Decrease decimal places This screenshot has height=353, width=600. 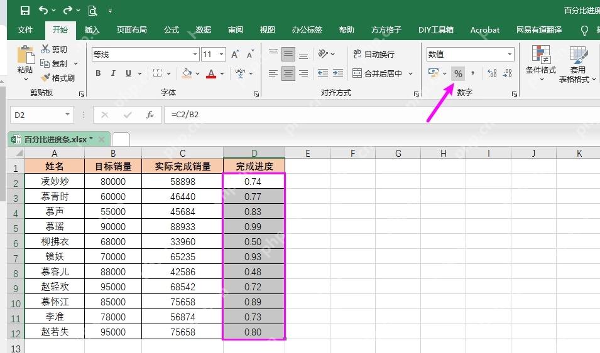tap(508, 73)
